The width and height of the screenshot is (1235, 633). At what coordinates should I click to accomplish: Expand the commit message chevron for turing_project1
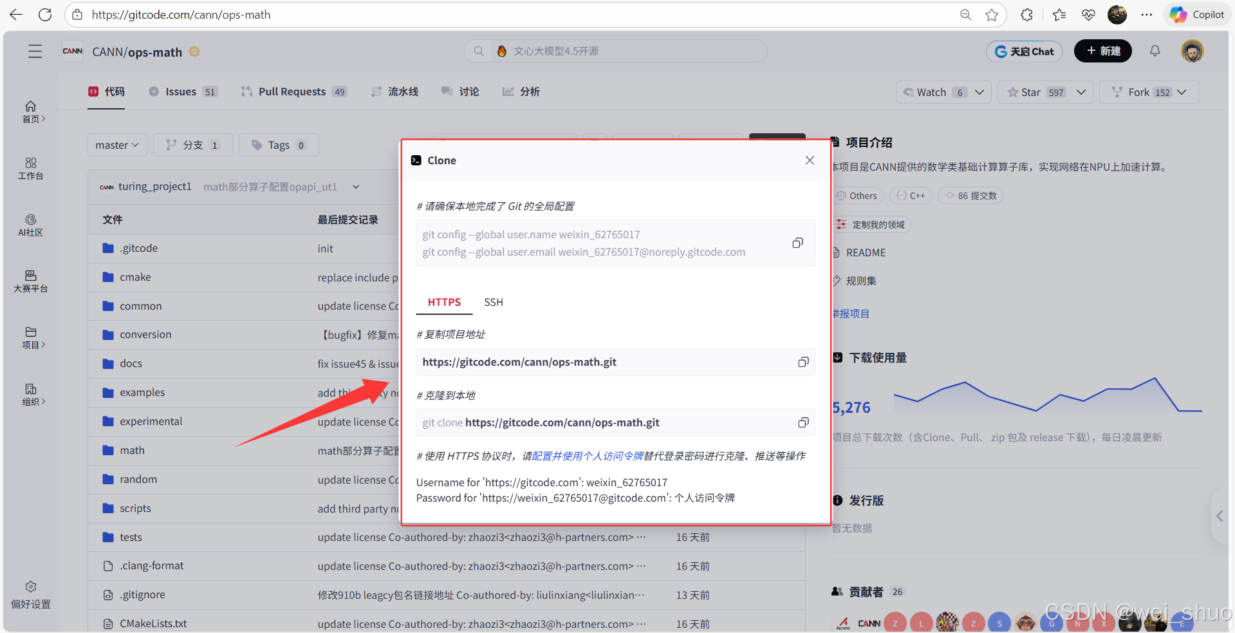coord(355,187)
